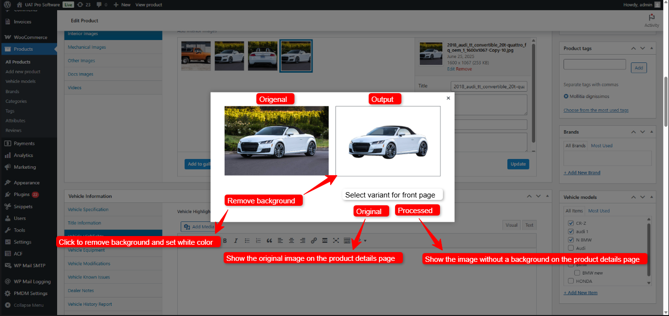This screenshot has height=316, width=669.
Task: Click the Product tags input field
Action: [595, 64]
